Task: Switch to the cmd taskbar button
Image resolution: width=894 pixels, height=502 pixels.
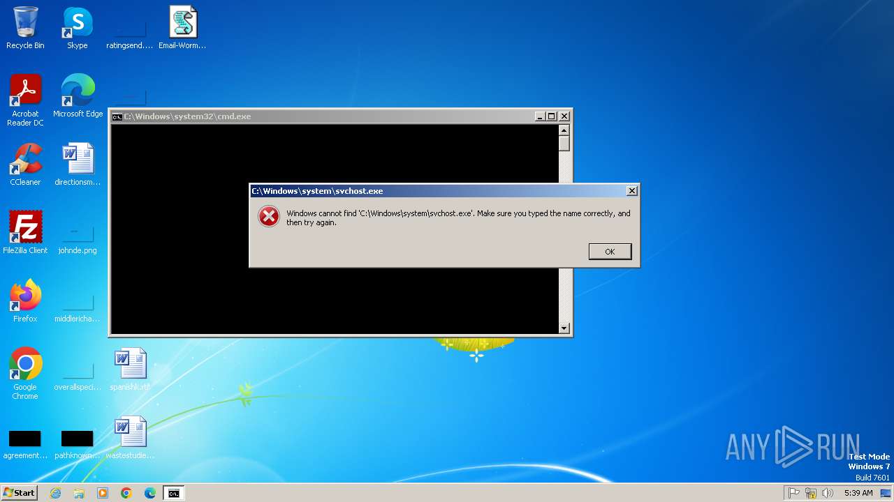Action: tap(173, 493)
